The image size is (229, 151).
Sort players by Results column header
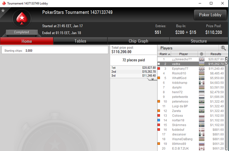[x=216, y=54]
